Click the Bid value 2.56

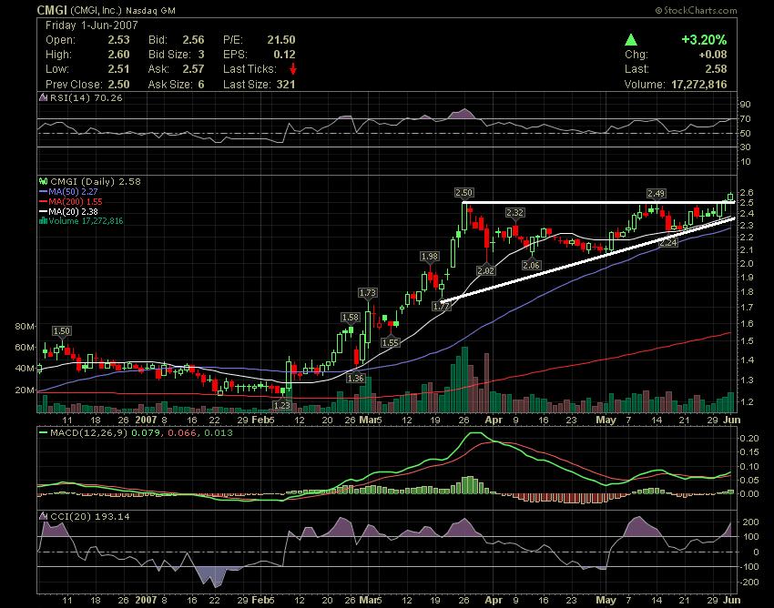pos(193,40)
